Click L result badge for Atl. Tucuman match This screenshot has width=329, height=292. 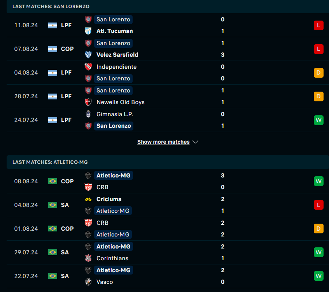click(x=318, y=25)
